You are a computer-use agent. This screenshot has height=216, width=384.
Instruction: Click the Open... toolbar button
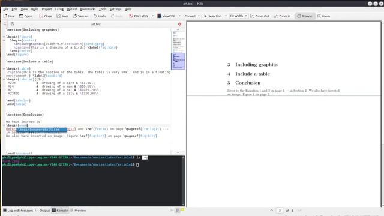coord(26,16)
